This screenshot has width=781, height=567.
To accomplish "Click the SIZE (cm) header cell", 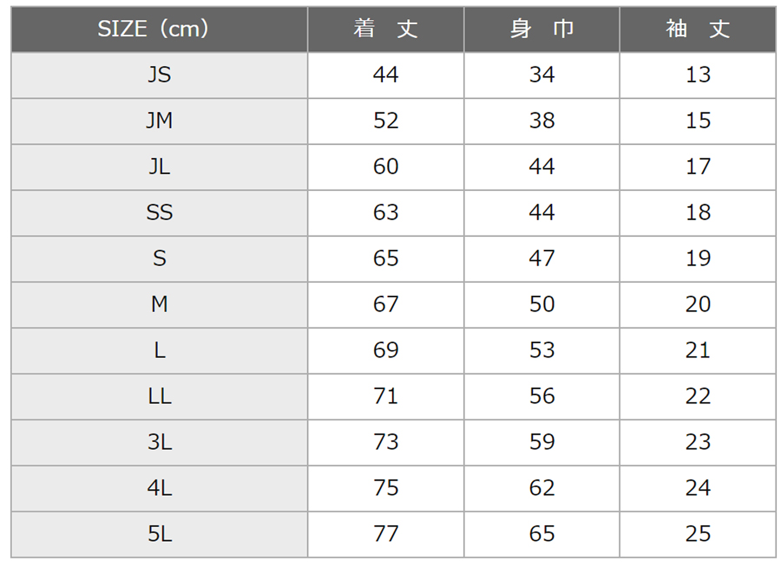I will [160, 29].
